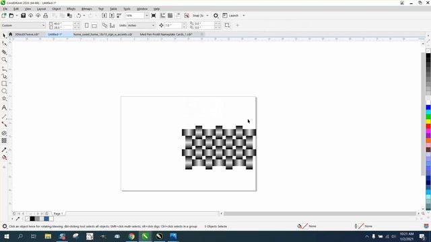431x242 pixels.
Task: Click the Full-Screen Preview icon
Action: (154, 15)
